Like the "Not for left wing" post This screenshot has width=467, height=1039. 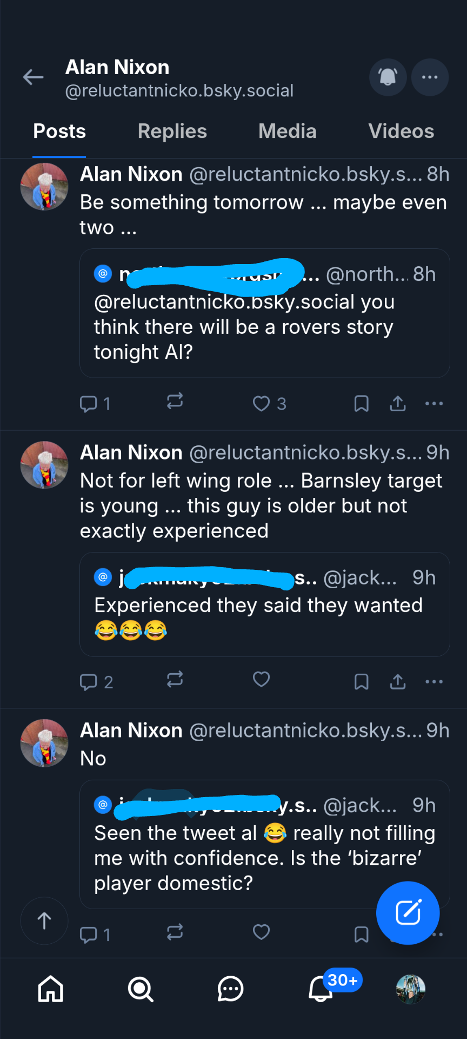[x=262, y=680]
